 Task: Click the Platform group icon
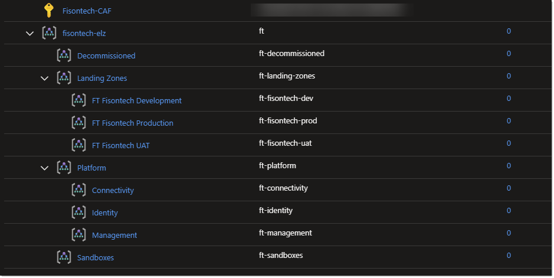click(x=64, y=168)
